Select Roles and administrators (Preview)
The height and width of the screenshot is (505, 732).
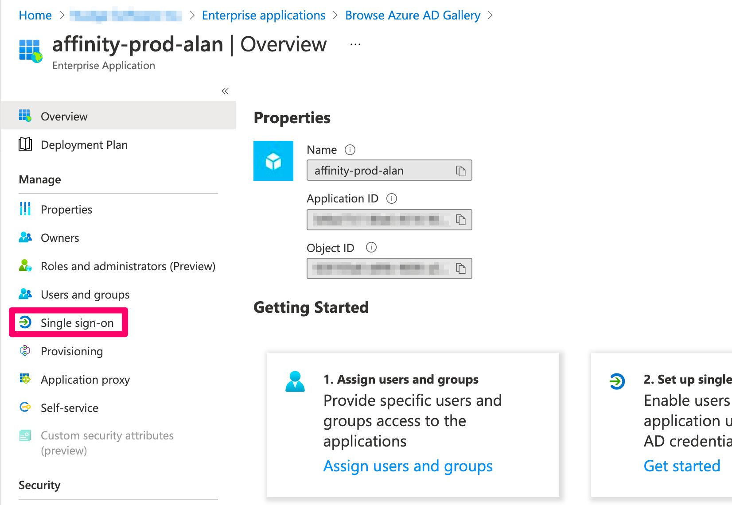tap(128, 266)
